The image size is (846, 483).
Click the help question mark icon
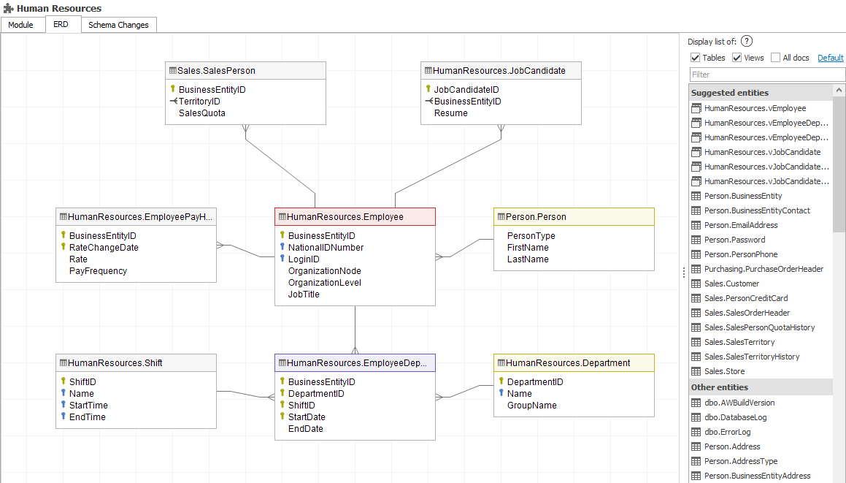(747, 42)
